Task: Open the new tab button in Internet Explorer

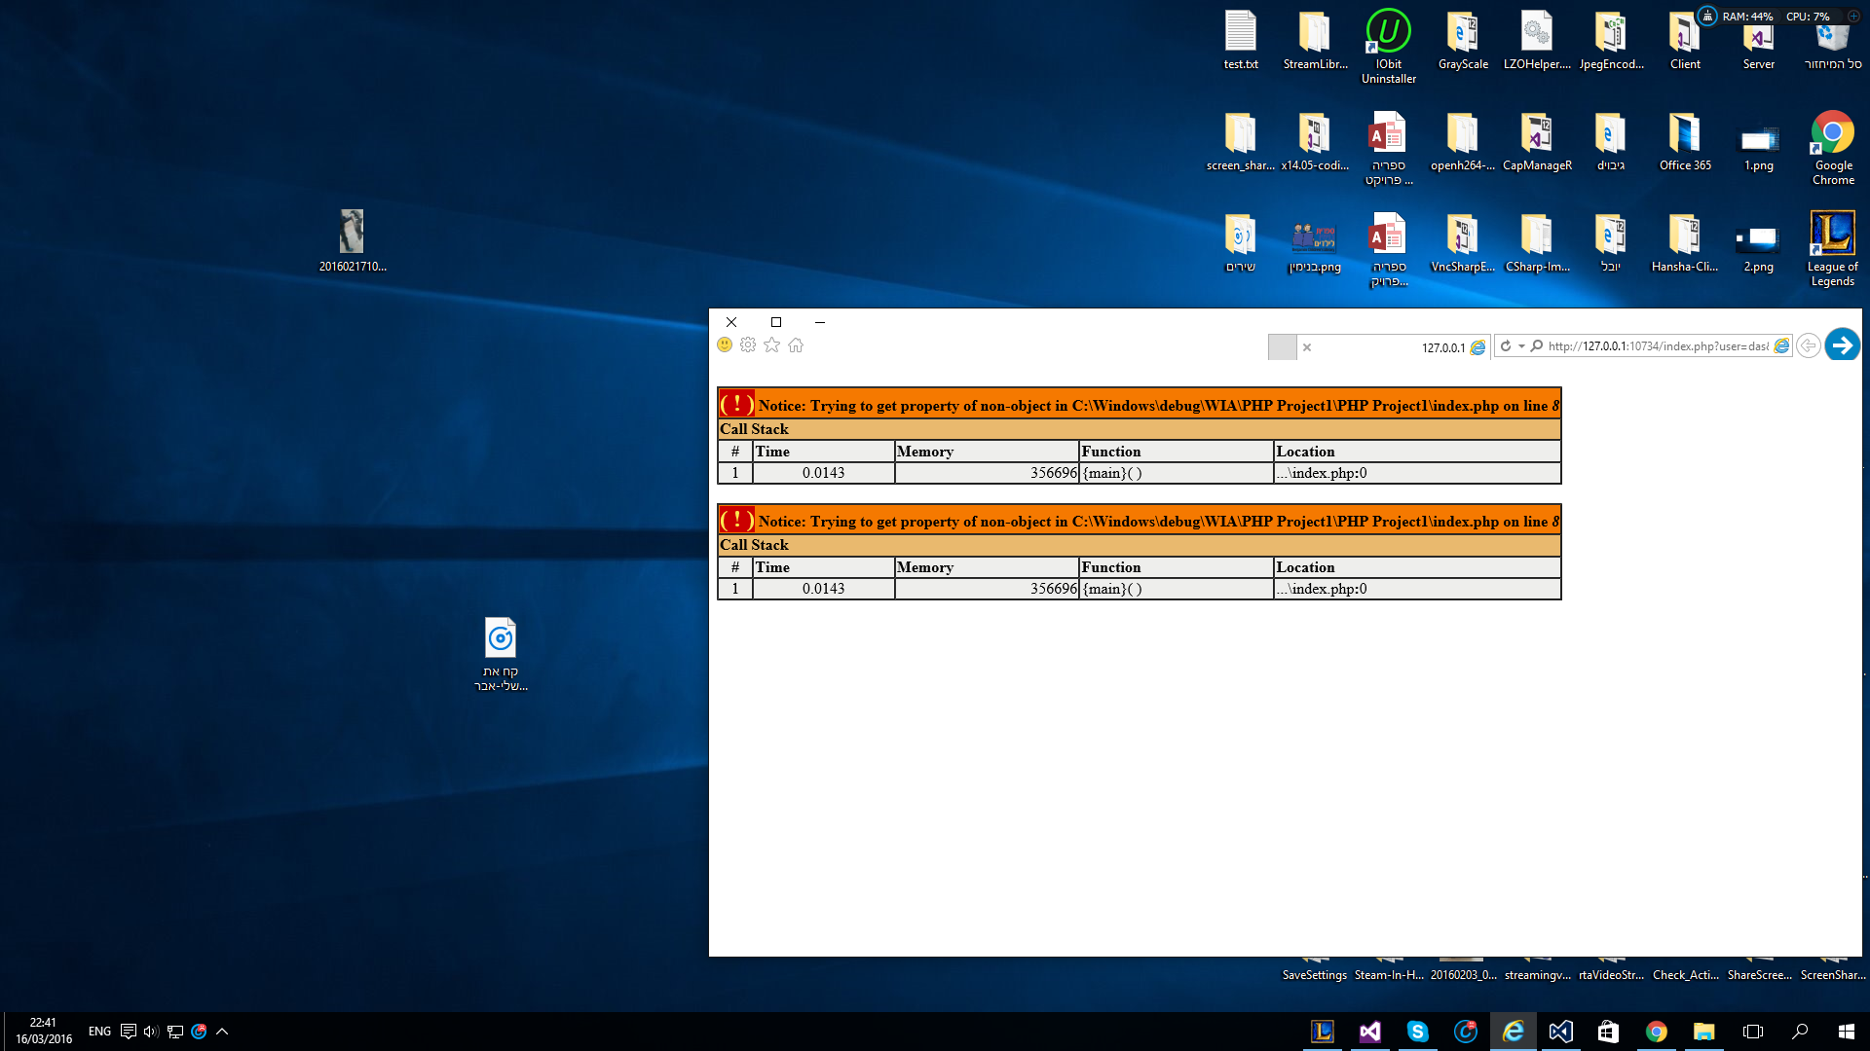Action: (x=1283, y=347)
